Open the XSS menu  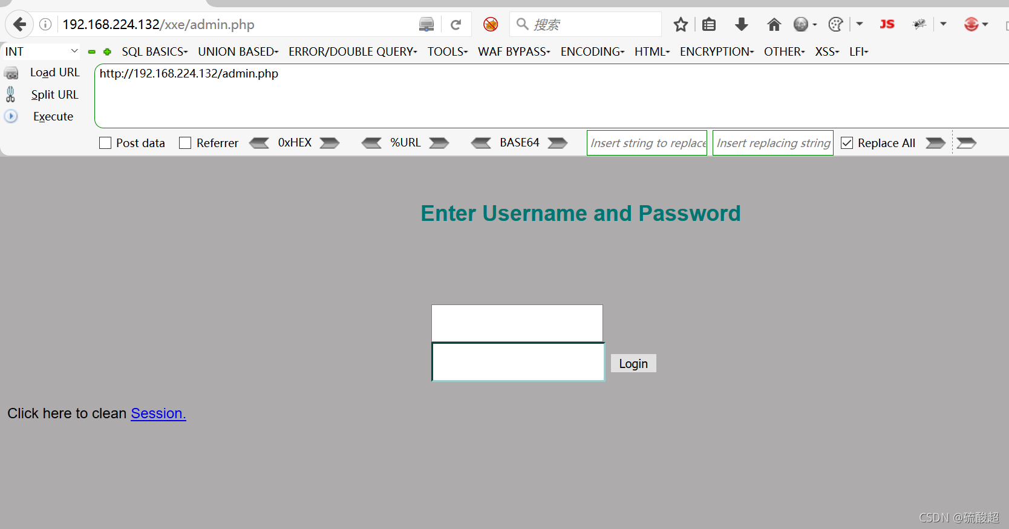tap(827, 51)
